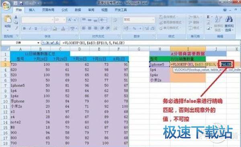Expand the font name combo box
The height and width of the screenshot is (147, 241).
pos(52,20)
